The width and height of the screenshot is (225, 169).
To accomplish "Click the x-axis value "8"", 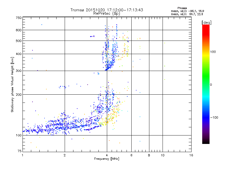I will 149,155.
